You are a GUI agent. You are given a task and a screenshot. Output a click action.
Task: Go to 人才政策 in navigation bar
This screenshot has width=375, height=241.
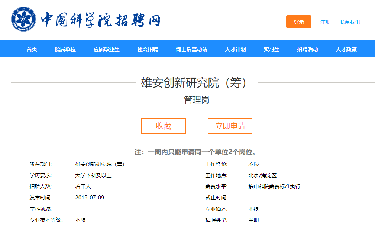pyautogui.click(x=346, y=49)
